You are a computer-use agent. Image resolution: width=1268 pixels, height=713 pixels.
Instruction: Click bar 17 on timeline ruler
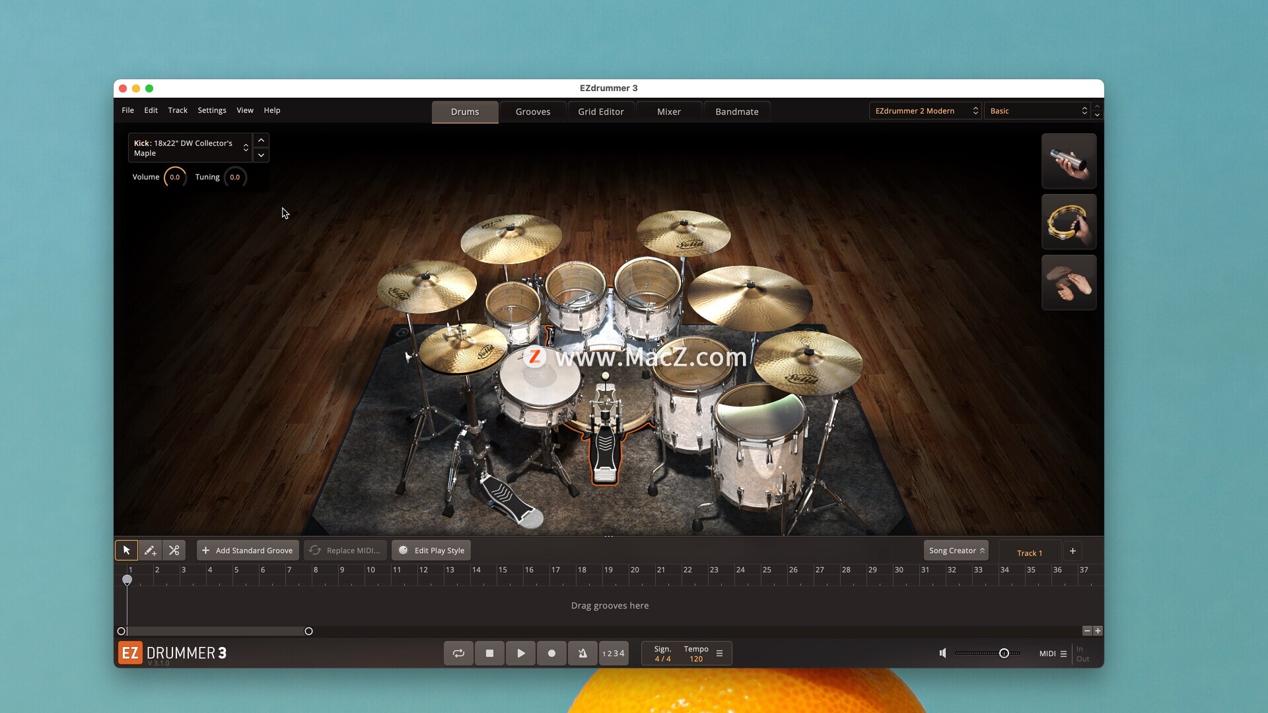point(555,570)
